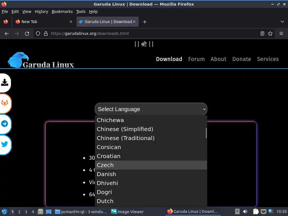This screenshot has width=288, height=216.
Task: Close the Garuda Linux Download tab
Action: point(134,22)
